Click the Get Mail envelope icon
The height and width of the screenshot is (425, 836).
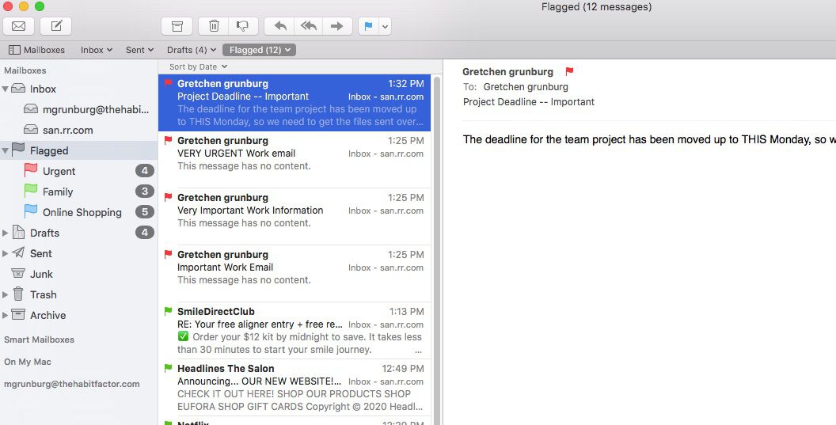19,25
